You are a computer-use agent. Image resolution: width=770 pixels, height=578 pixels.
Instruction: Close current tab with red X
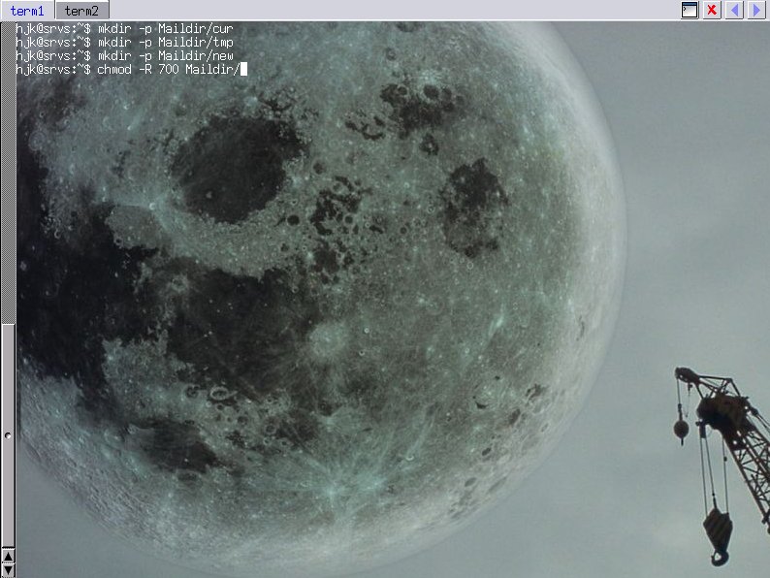click(x=712, y=10)
